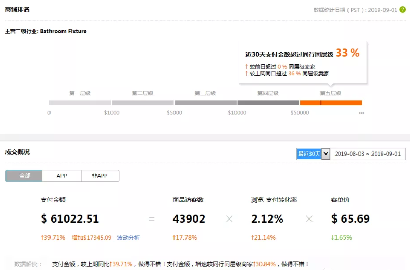Click the $1000 scale value
The image size is (410, 270).
click(111, 113)
